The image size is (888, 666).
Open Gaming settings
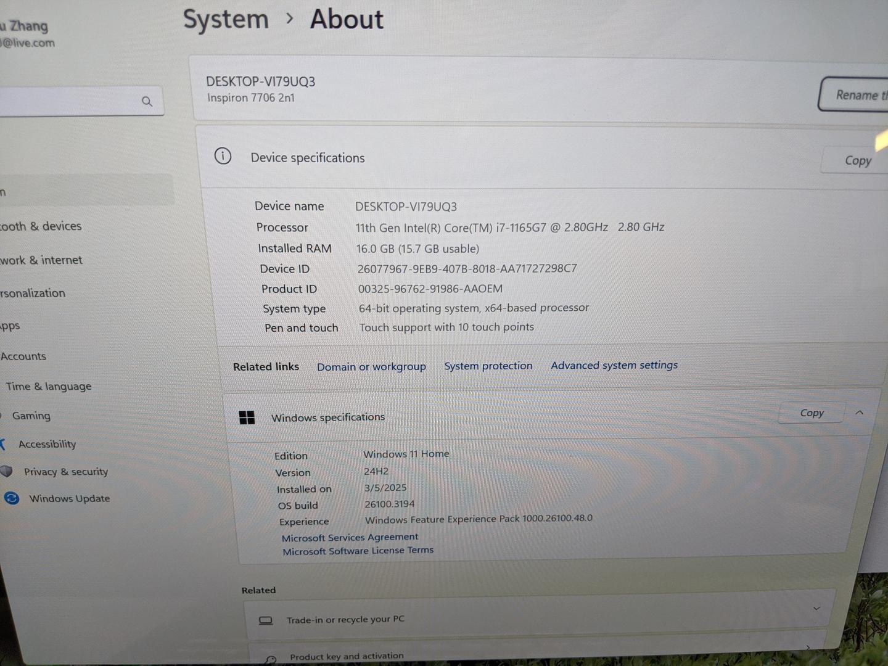point(31,416)
